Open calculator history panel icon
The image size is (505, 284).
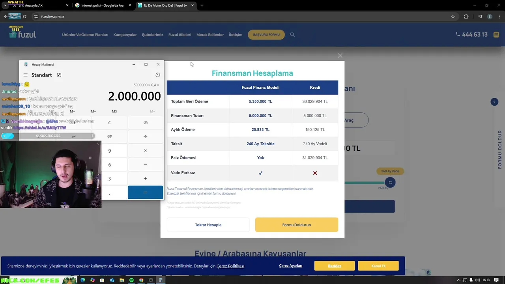[x=158, y=75]
